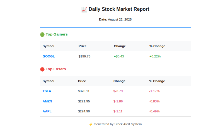
Task: Select the AMZN change $-1.86
Action: coord(118,101)
